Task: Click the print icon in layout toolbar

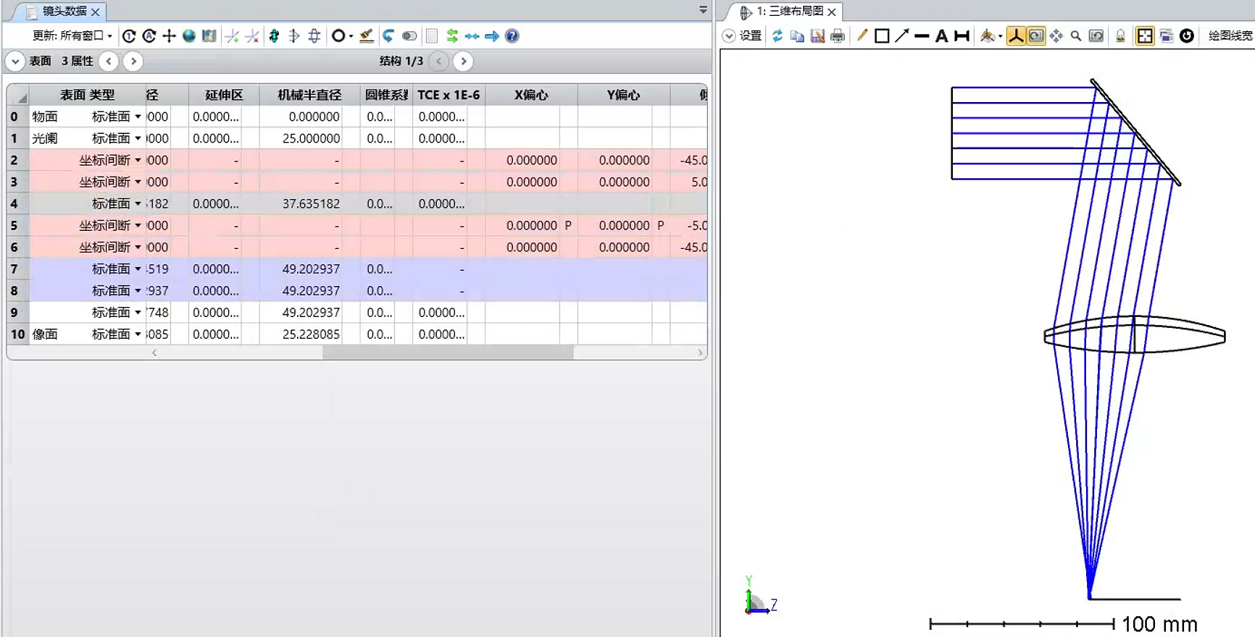Action: [838, 36]
